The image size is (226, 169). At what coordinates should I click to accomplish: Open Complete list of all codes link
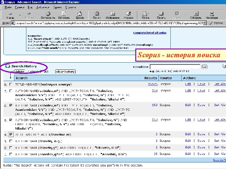150,33
